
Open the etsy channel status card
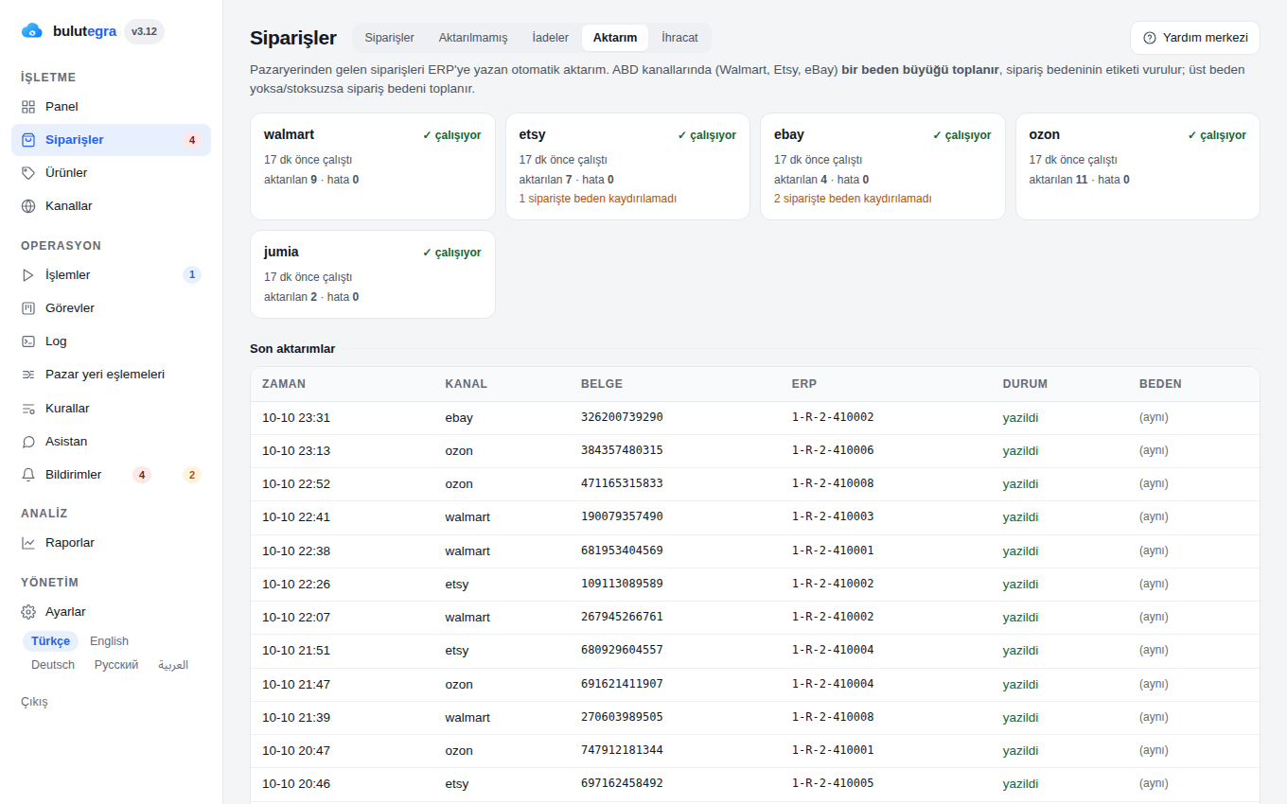(627, 166)
